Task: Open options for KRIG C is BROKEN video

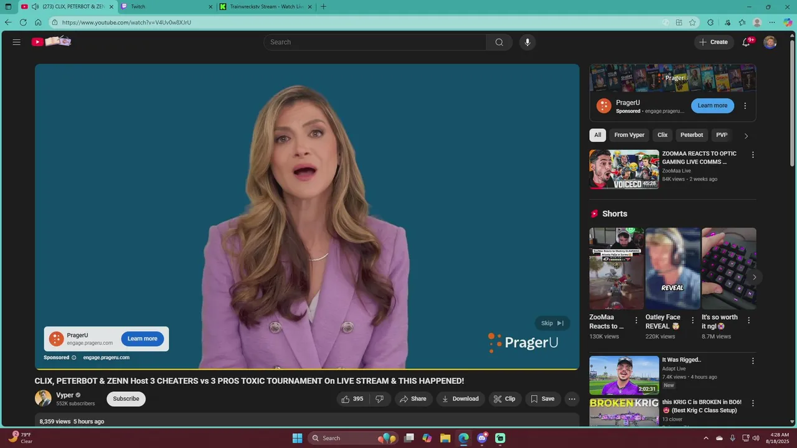Action: pos(753,403)
